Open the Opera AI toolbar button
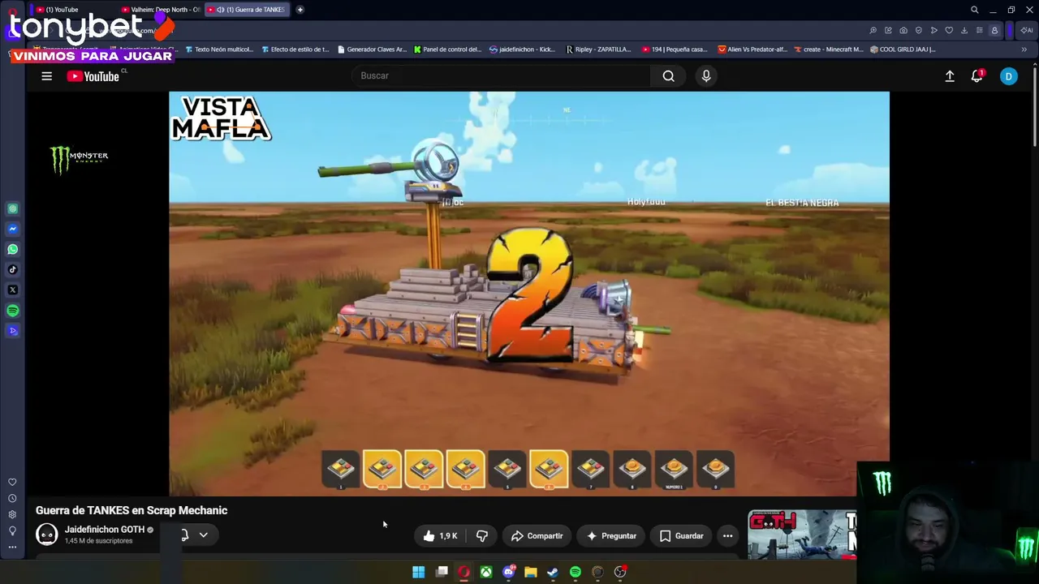 point(1025,31)
